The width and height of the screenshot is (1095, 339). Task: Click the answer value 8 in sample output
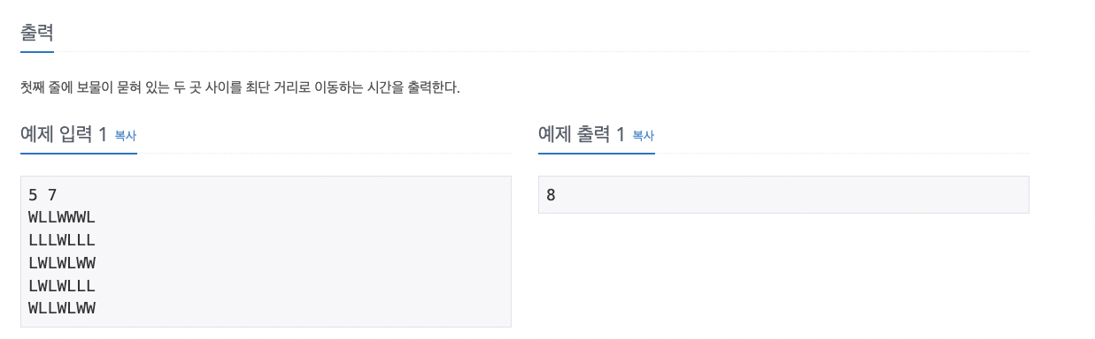pos(551,195)
